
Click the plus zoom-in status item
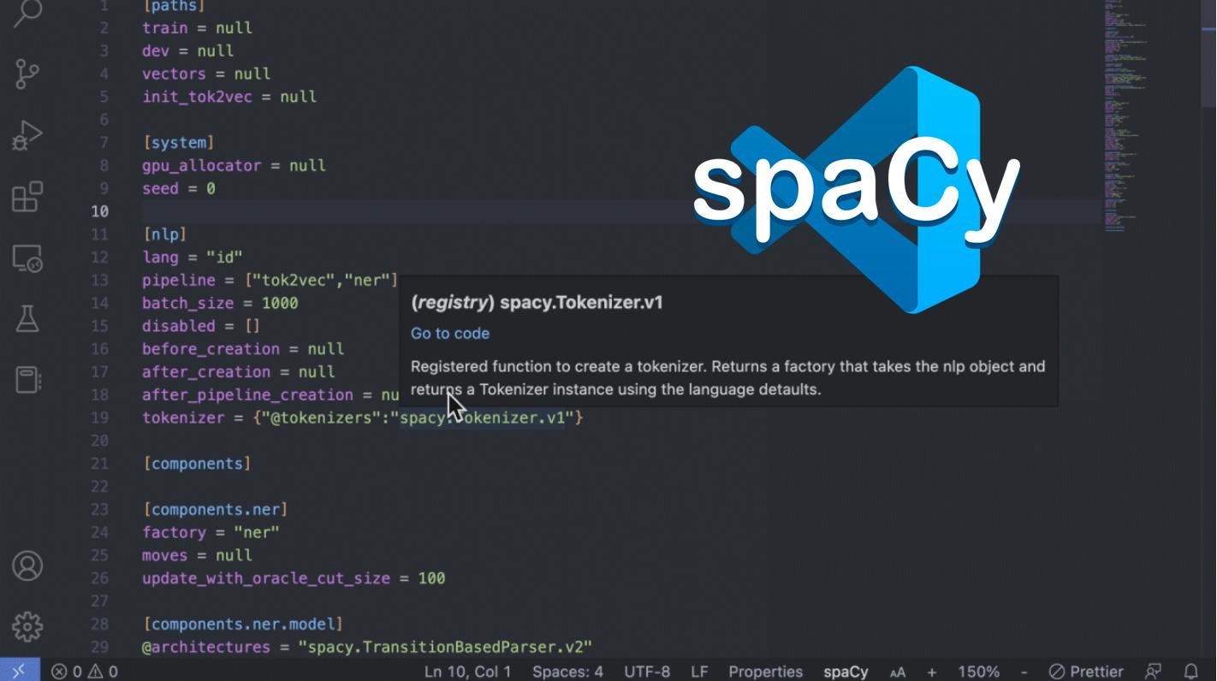(x=932, y=672)
